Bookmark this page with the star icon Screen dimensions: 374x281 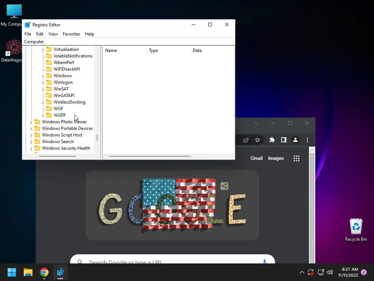coord(257,140)
